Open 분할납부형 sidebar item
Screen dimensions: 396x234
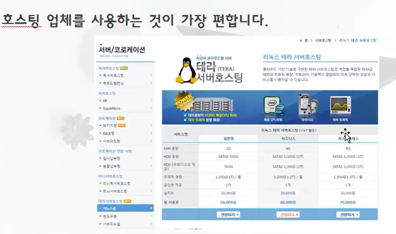pyautogui.click(x=112, y=166)
